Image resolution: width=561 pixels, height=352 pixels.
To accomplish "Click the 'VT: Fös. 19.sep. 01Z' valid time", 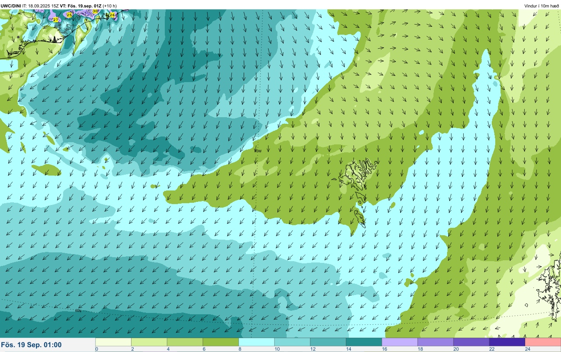I will pyautogui.click(x=81, y=6).
